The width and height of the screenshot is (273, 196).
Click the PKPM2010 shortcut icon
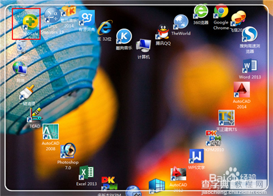[213, 138]
